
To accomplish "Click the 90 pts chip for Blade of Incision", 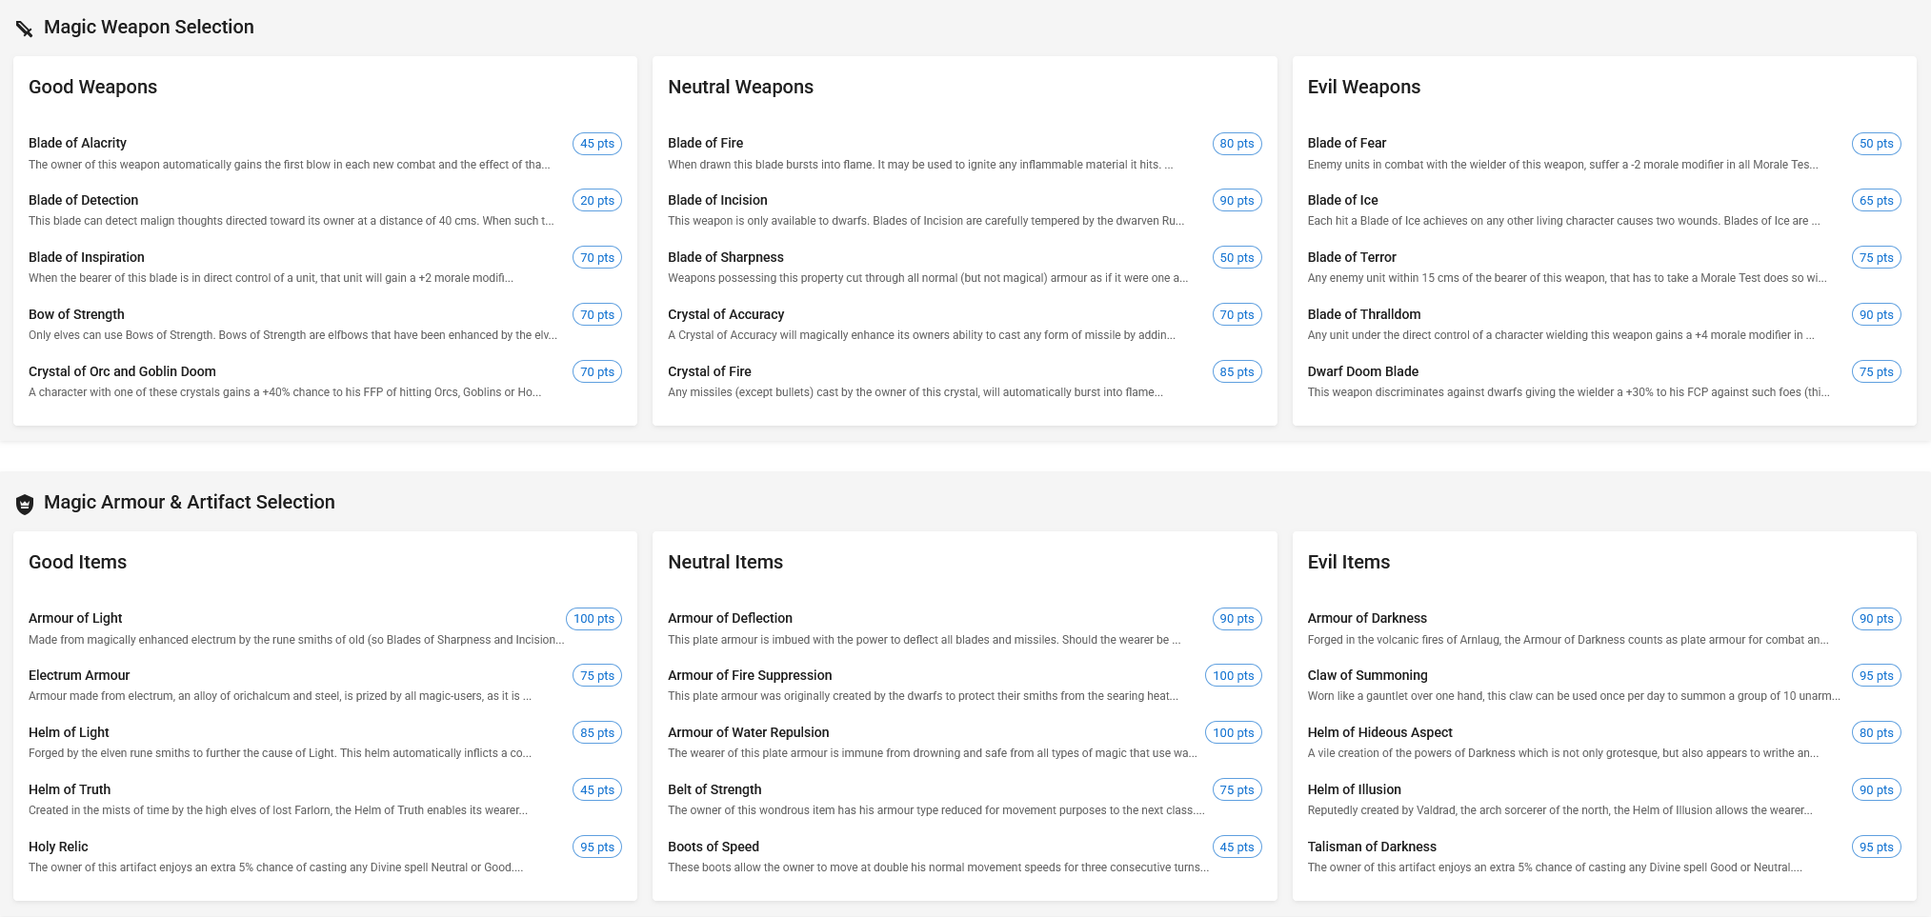I will (x=1236, y=201).
